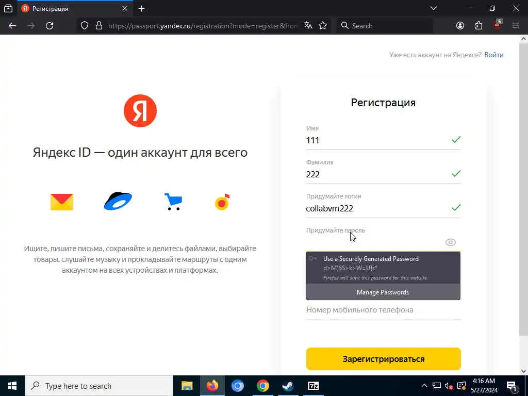
Task: Click the Yandex Mail envelope icon
Action: [x=62, y=202]
